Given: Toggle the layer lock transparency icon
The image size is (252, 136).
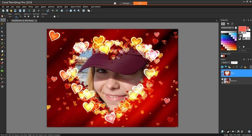Looking at the screenshot, I should click(245, 67).
